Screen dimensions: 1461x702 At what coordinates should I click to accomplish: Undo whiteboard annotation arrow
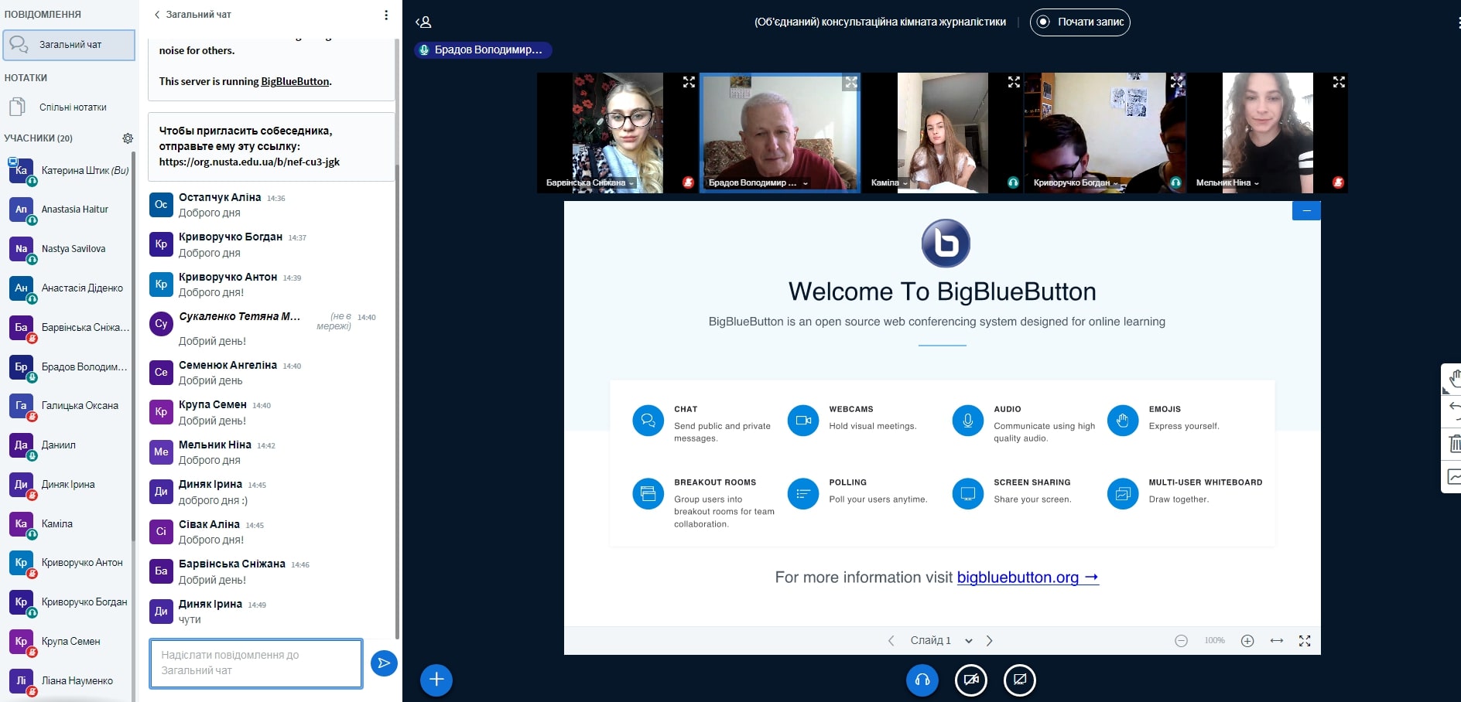tap(1452, 411)
